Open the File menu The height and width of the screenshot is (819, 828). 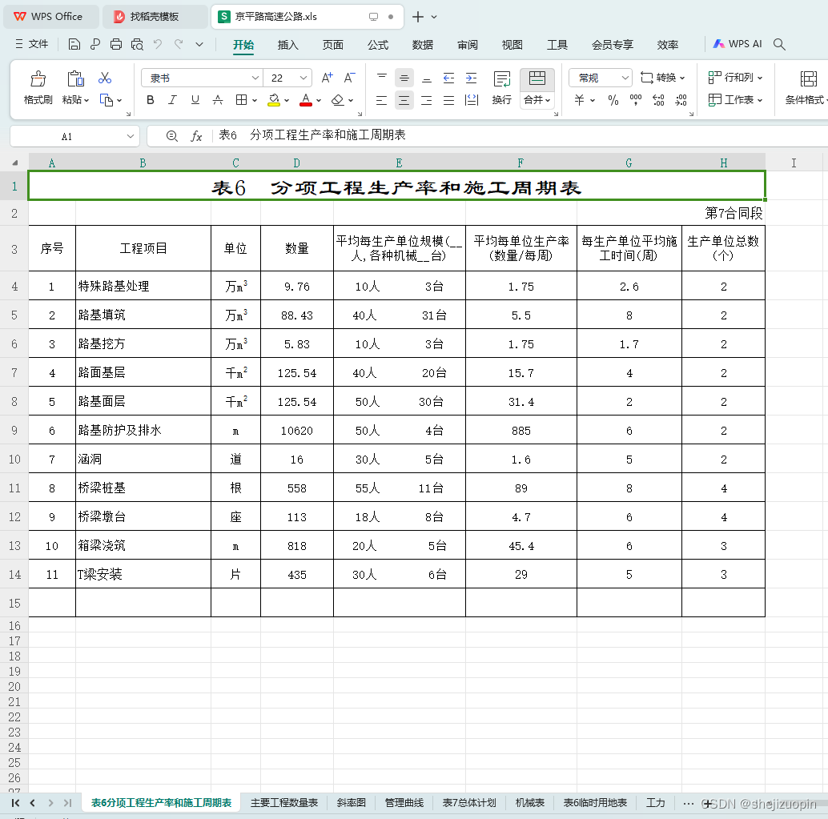pyautogui.click(x=32, y=44)
